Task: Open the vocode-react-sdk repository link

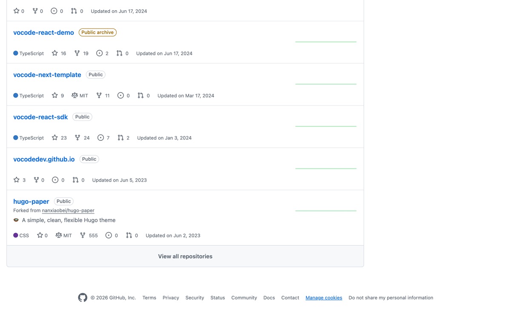Action: [40, 117]
